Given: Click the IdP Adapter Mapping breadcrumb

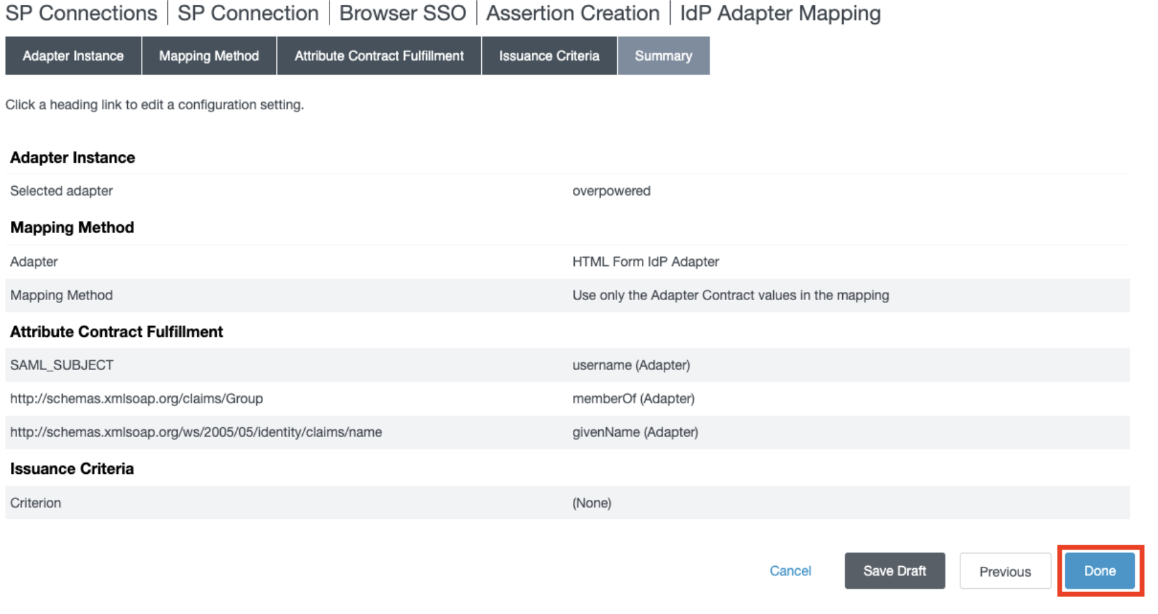Looking at the screenshot, I should [780, 13].
